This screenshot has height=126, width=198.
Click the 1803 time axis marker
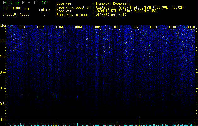coord(59,27)
